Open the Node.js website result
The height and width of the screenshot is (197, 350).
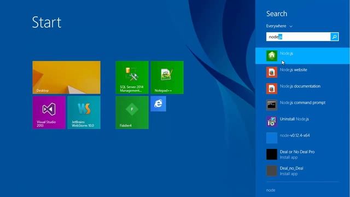302,72
